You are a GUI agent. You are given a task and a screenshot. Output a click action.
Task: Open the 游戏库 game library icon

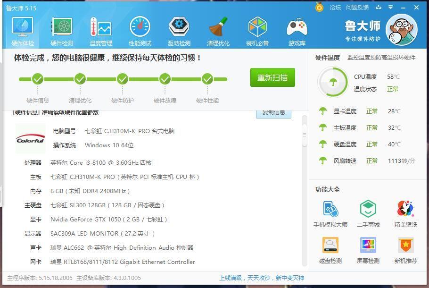(x=297, y=32)
